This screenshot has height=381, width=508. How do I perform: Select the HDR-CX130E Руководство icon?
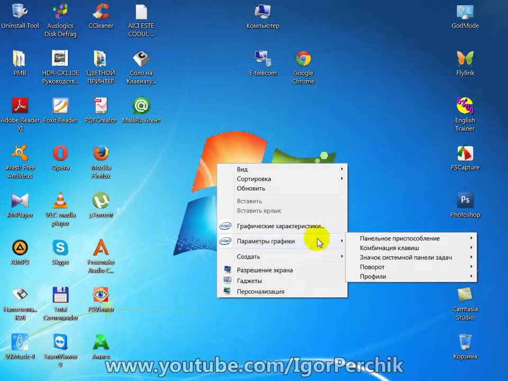[60, 59]
